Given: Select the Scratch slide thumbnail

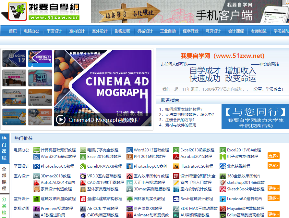Looking at the screenshot, I should click(x=14, y=117).
